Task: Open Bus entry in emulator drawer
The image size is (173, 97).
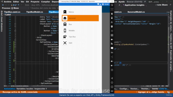Action: (80, 24)
